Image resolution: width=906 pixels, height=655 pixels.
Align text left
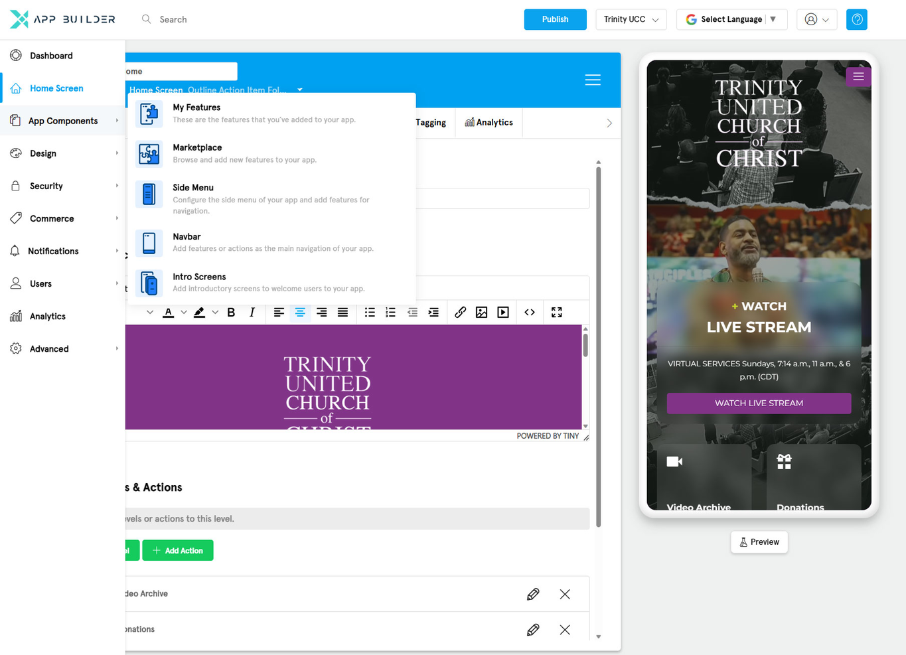coord(279,313)
